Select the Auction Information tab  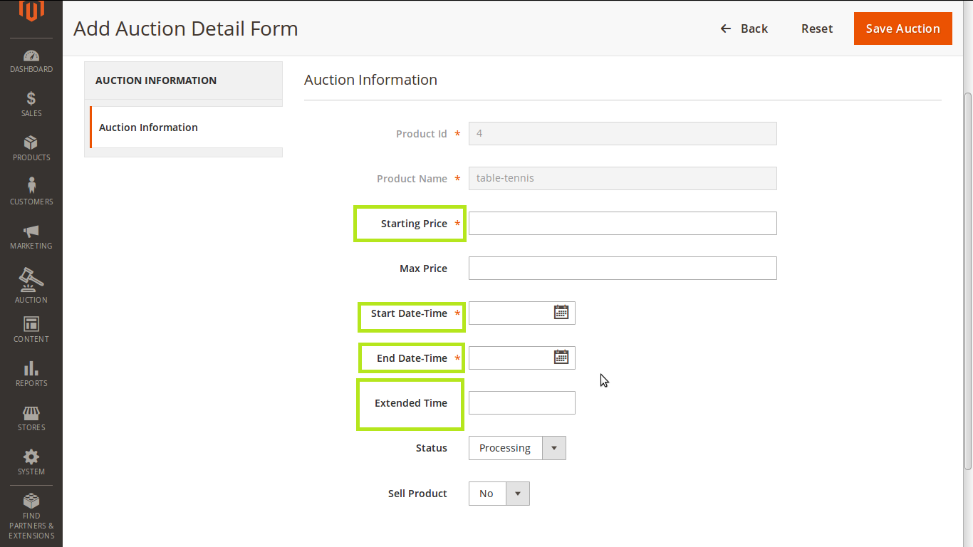pos(187,127)
